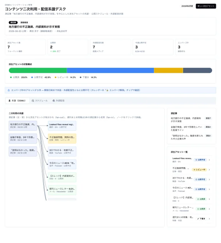This screenshot has height=243, width=221.
Task: Select the 系譜 (OSMU) tab
Action: click(17, 101)
